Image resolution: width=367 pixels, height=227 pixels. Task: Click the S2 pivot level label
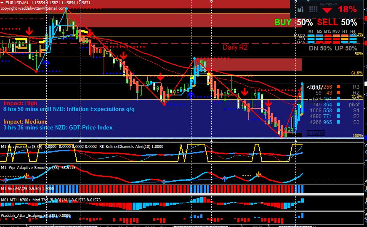click(x=356, y=116)
